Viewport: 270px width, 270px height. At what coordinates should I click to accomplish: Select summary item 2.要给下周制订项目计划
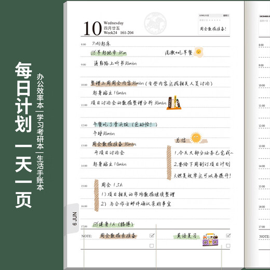pyautogui.click(x=202, y=164)
